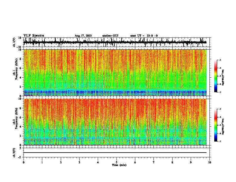Click inside the ch.1 frequency spectrogram
Image resolution: width=236 pixels, height=182 pixels.
(x=115, y=73)
